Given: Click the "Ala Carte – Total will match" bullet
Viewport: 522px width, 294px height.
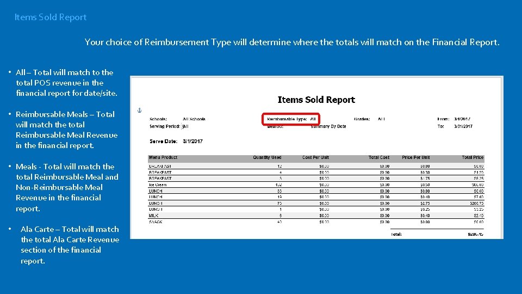Looking at the screenshot, I should pyautogui.click(x=70, y=244).
